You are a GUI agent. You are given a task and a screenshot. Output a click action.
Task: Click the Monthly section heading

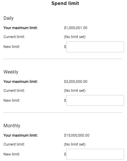pos(12,126)
